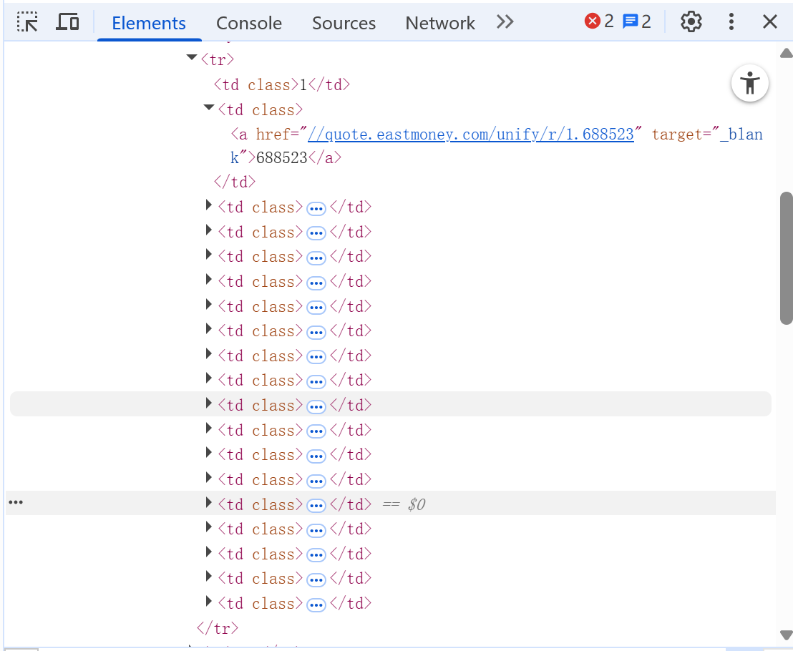This screenshot has width=793, height=651.
Task: Click the three-dot gutter beside the $0 row
Action: point(16,502)
